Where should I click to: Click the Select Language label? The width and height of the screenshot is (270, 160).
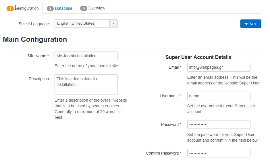click(34, 24)
